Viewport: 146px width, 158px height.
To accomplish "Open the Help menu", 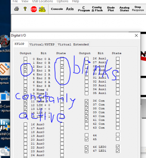I will click(x=76, y=1).
